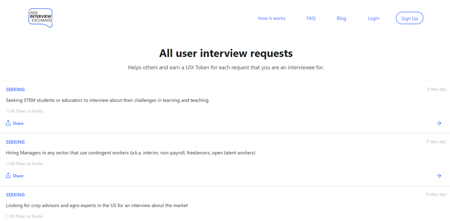Image resolution: width=450 pixels, height=221 pixels.
Task: Click '1 UIX Token as thanks' under crop advisors
Action: [x=25, y=217]
